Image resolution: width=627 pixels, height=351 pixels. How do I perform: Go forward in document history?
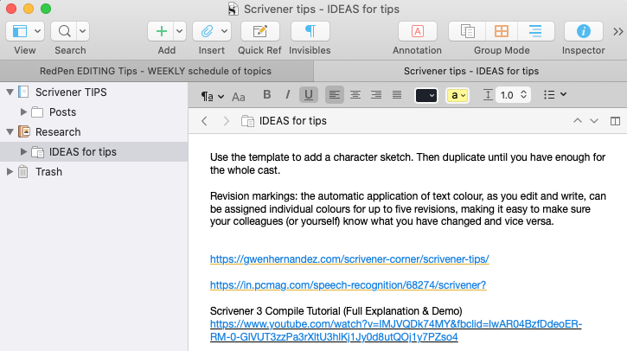pos(227,121)
